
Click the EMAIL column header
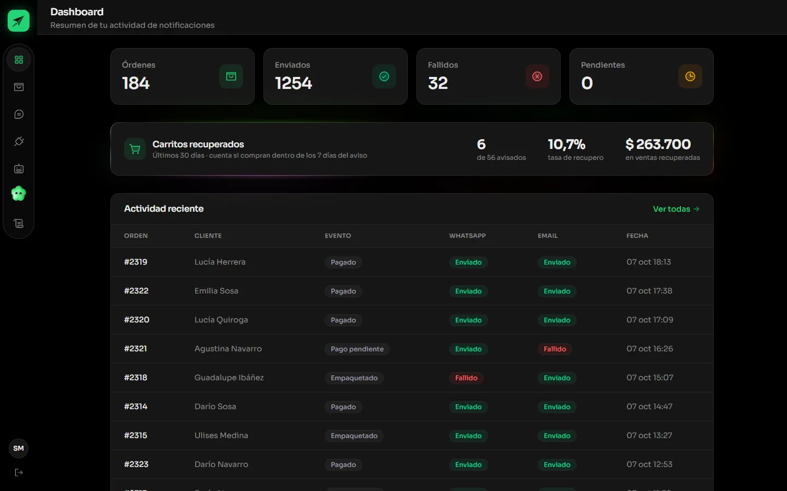click(x=548, y=236)
